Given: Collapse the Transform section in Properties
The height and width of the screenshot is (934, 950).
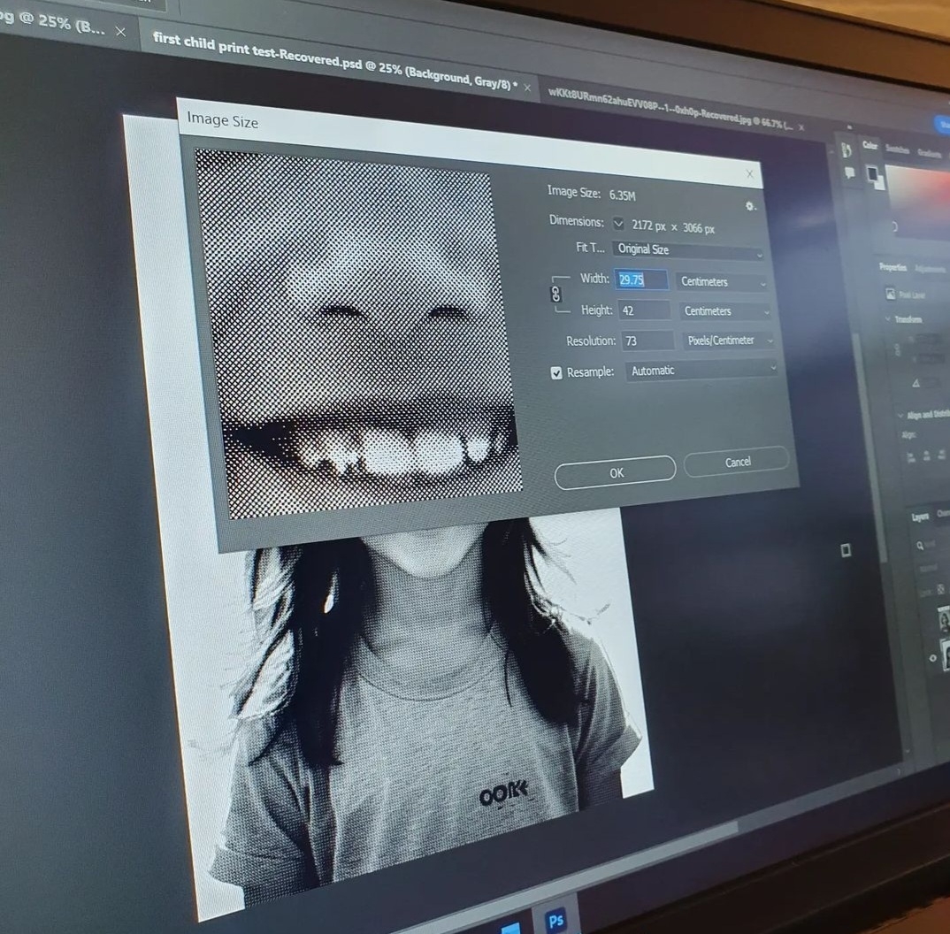Looking at the screenshot, I should click(x=885, y=319).
